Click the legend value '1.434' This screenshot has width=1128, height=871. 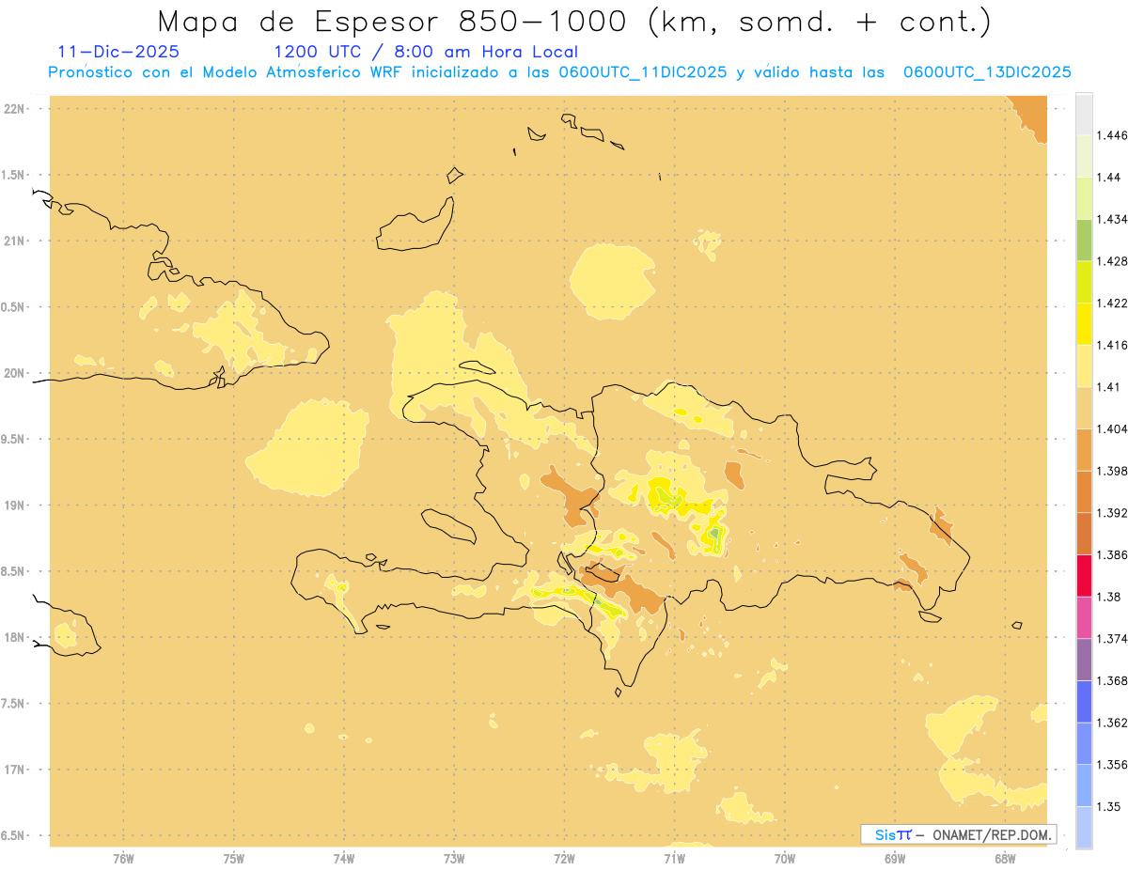(1111, 219)
